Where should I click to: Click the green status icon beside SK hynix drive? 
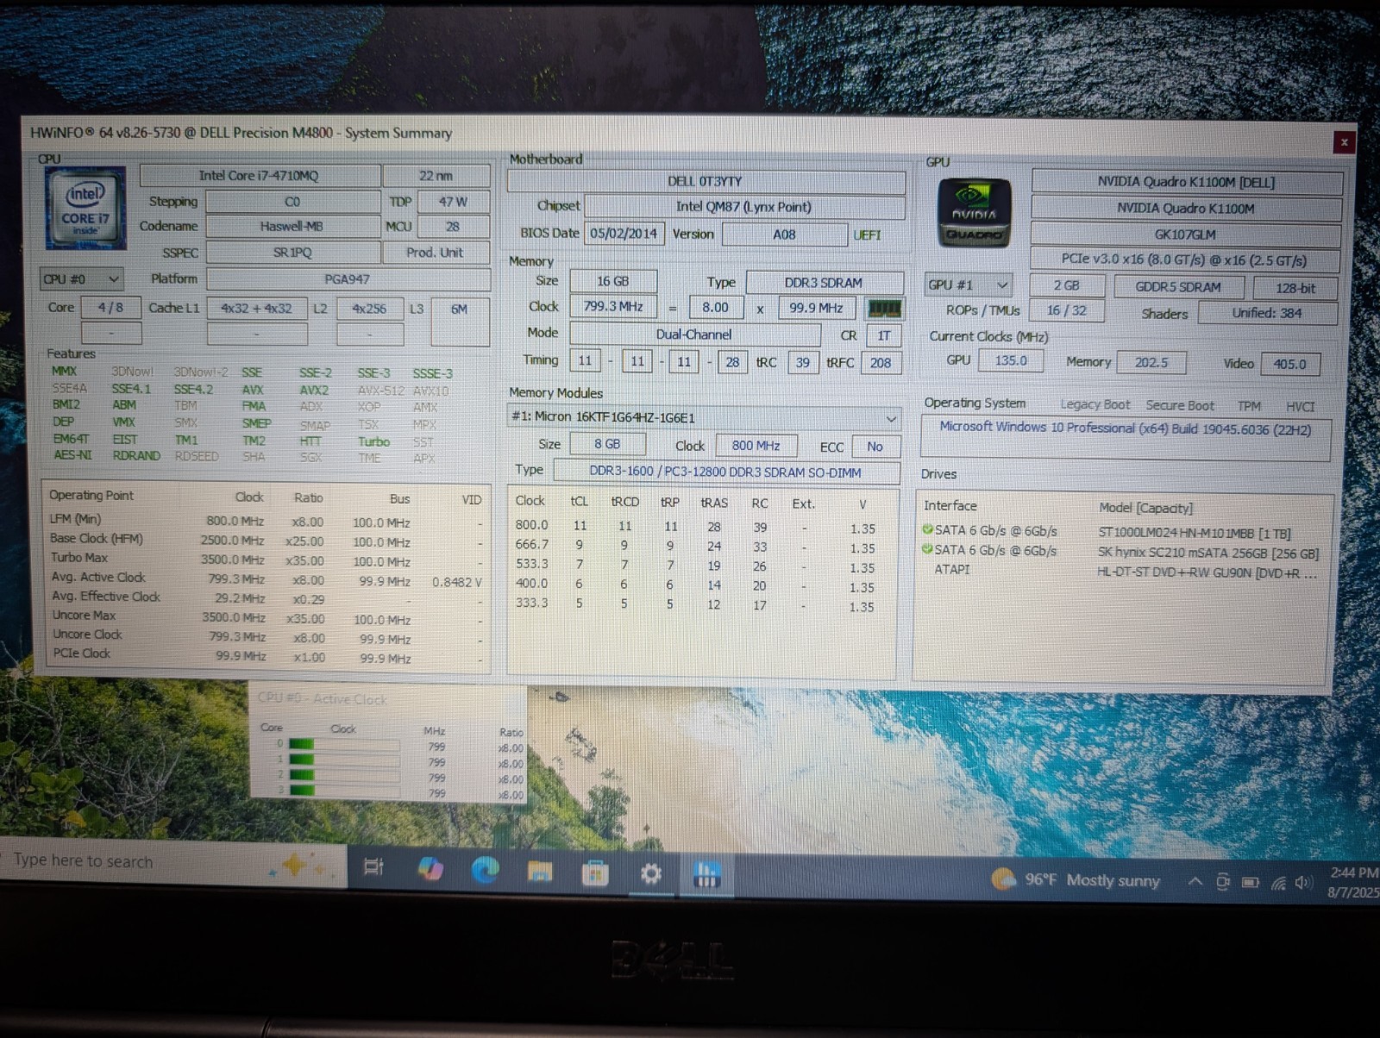tap(928, 549)
